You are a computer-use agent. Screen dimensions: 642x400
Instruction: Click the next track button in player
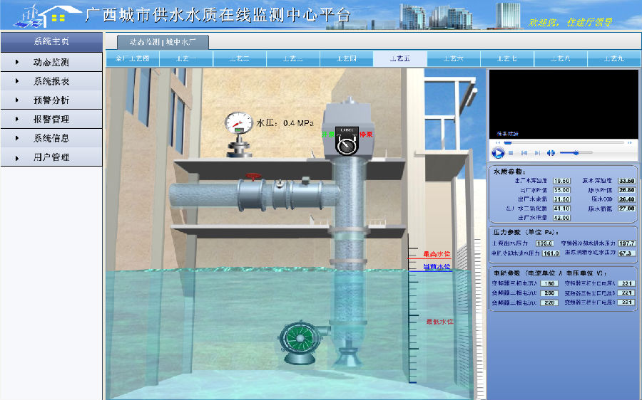(x=537, y=153)
